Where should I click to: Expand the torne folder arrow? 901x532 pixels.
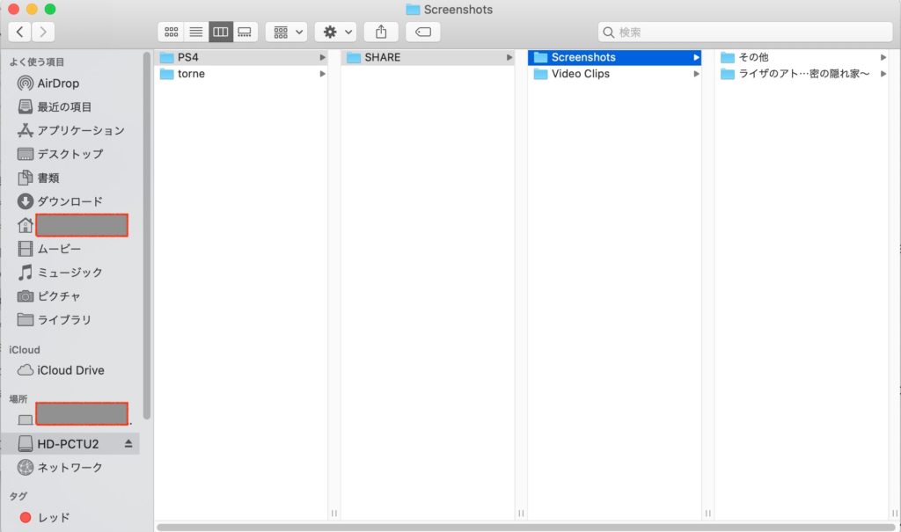click(x=322, y=74)
